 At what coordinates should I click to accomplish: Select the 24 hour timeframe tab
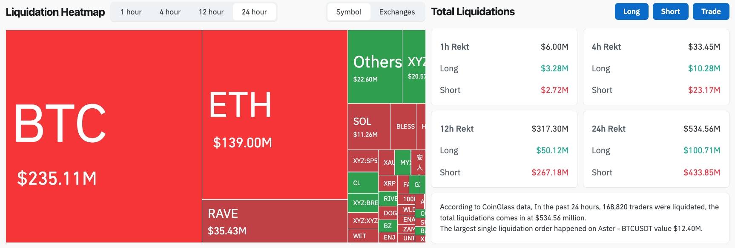[254, 12]
